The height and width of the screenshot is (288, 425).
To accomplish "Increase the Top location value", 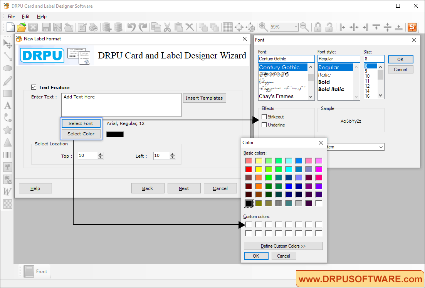I will (x=101, y=154).
